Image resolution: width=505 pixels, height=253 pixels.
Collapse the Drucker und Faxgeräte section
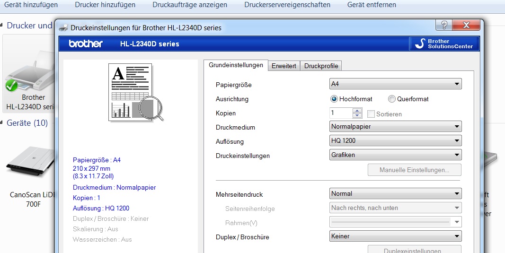coord(2,26)
